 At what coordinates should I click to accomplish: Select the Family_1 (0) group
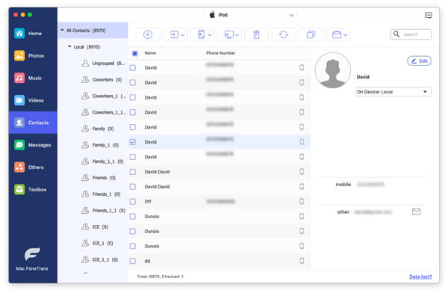click(100, 145)
